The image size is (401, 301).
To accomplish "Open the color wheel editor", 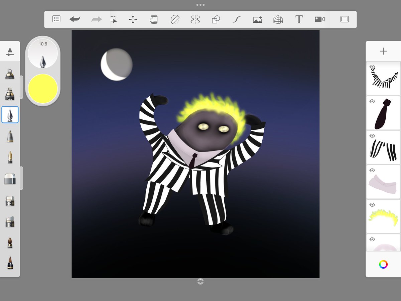I will (383, 265).
